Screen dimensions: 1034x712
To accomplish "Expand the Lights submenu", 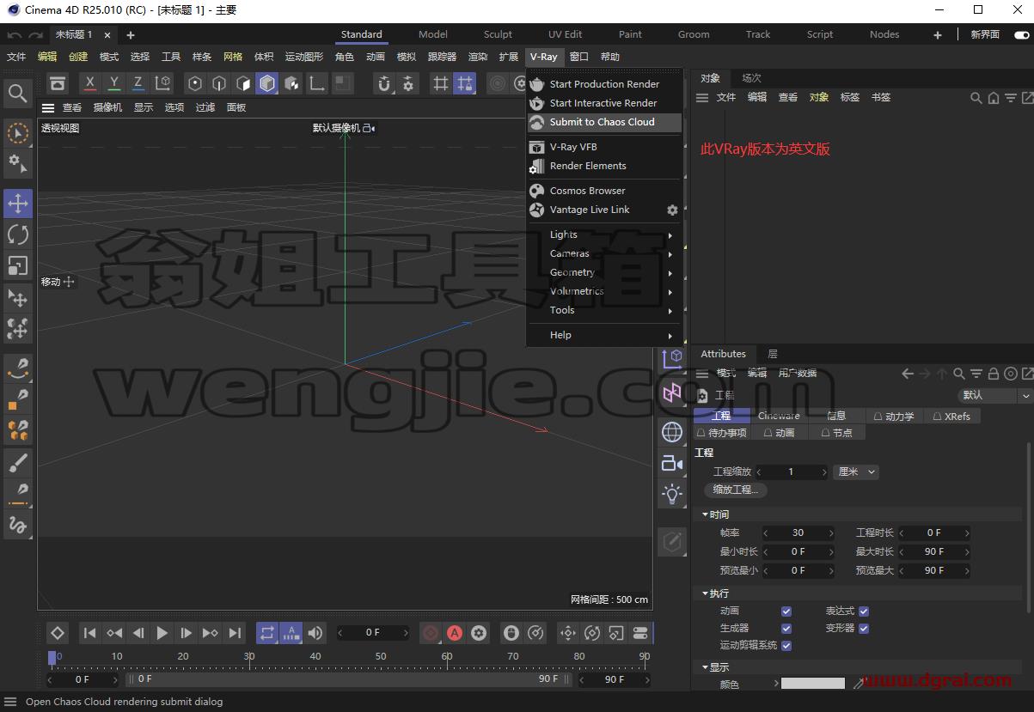I will point(604,234).
